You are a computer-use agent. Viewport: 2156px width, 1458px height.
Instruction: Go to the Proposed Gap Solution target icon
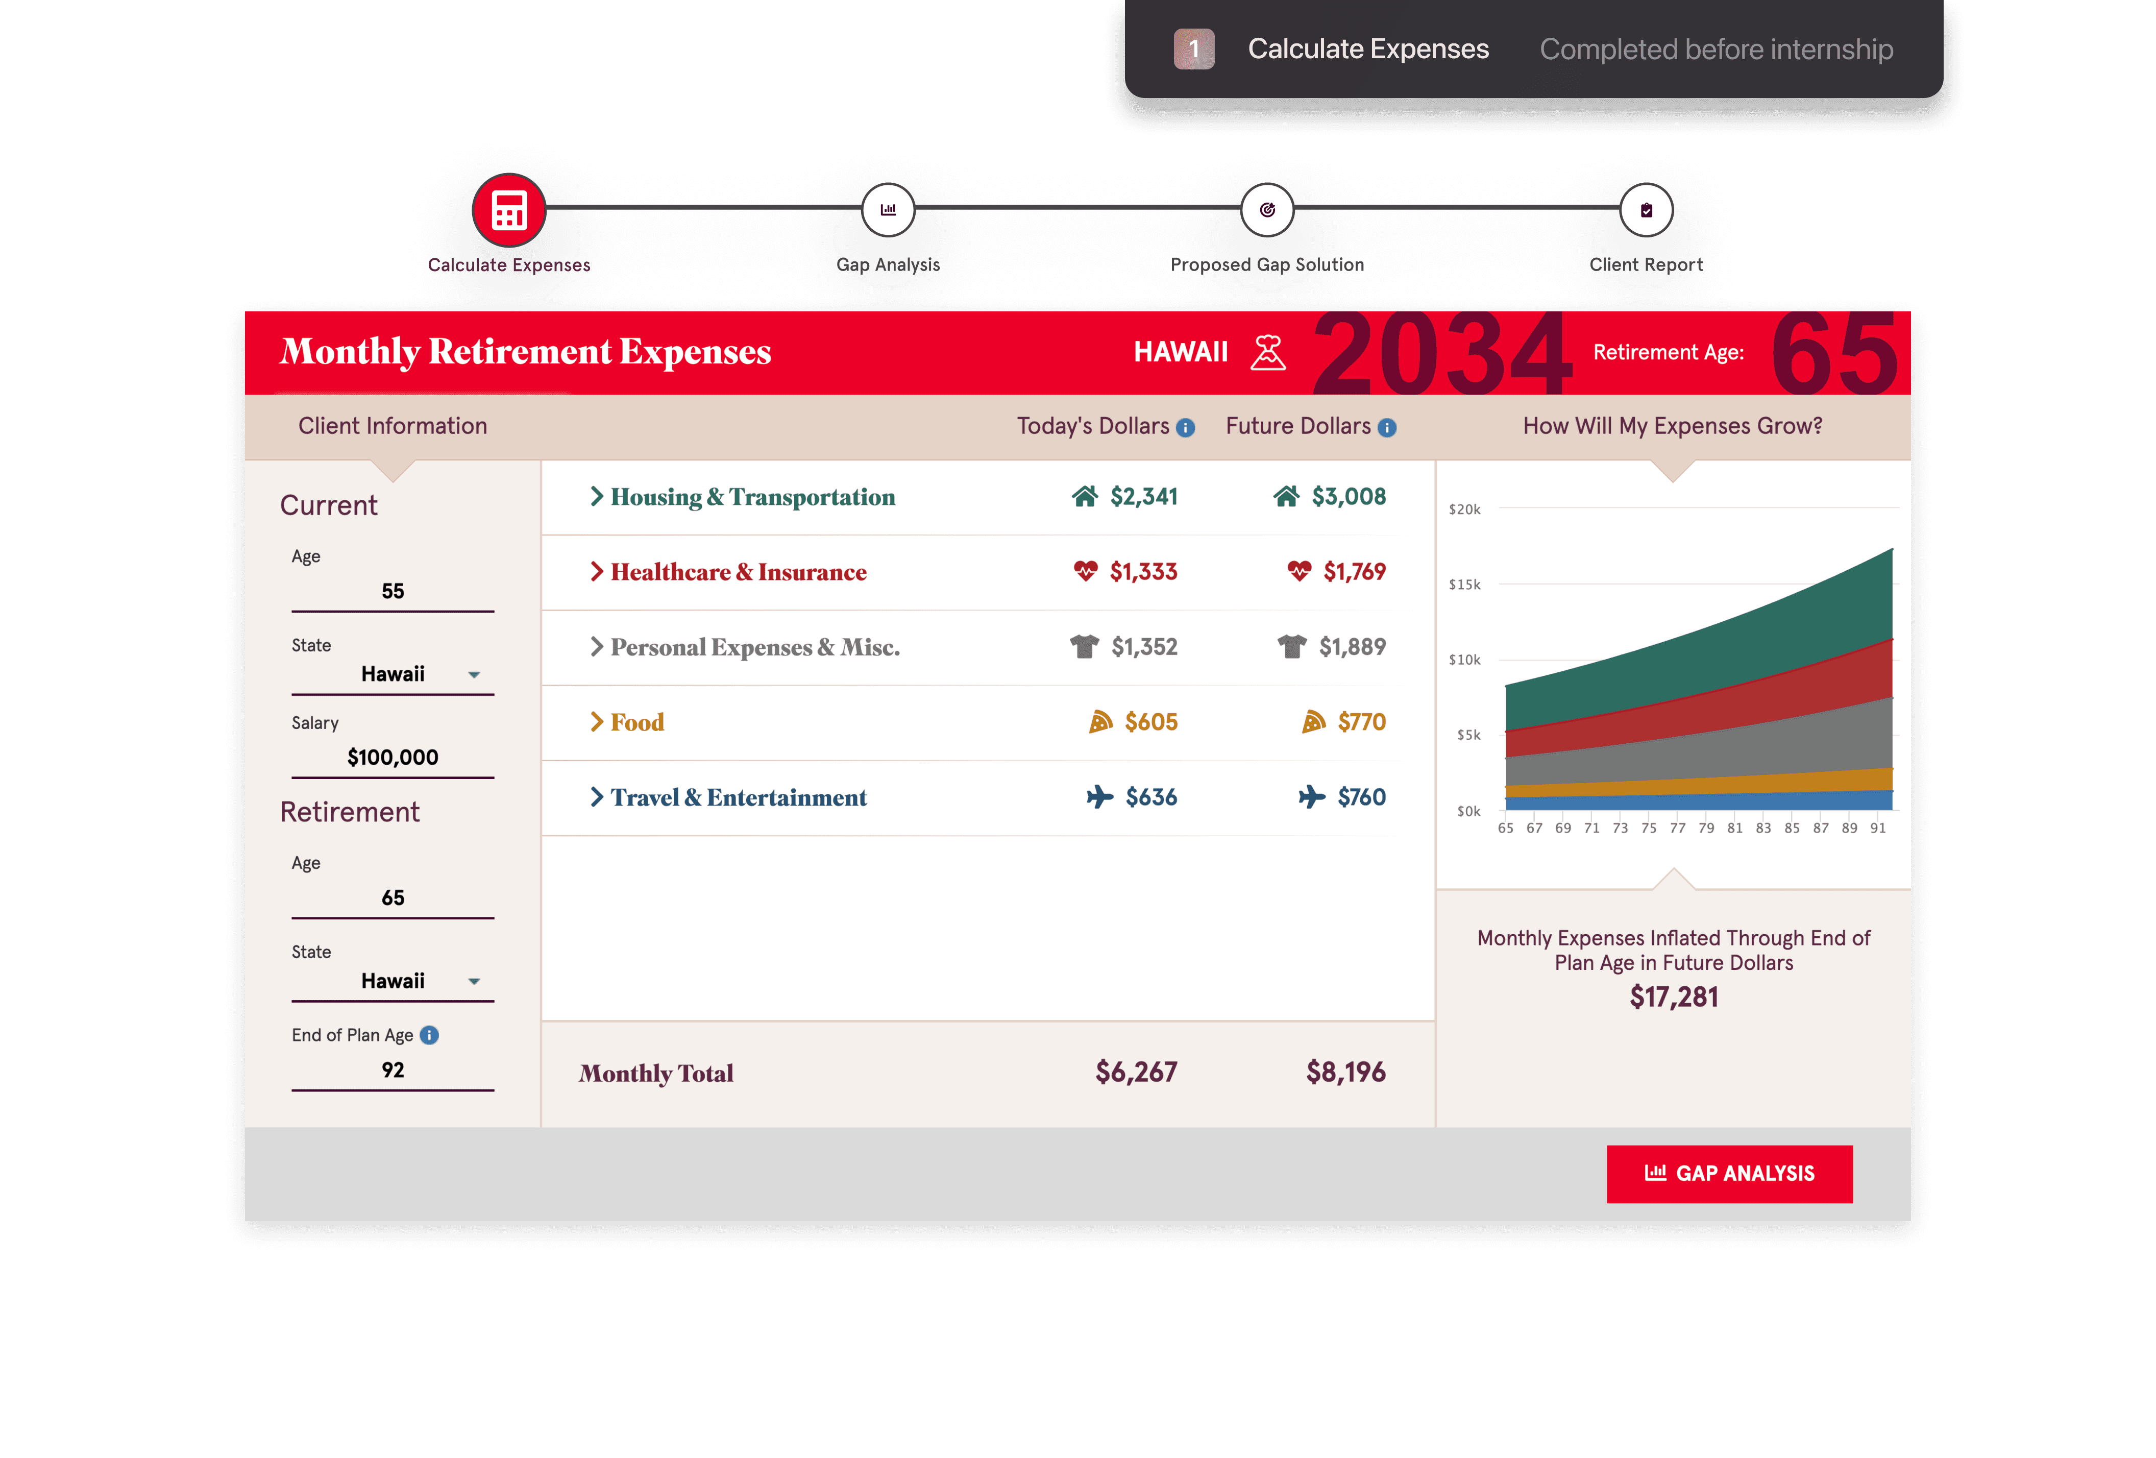tap(1266, 210)
